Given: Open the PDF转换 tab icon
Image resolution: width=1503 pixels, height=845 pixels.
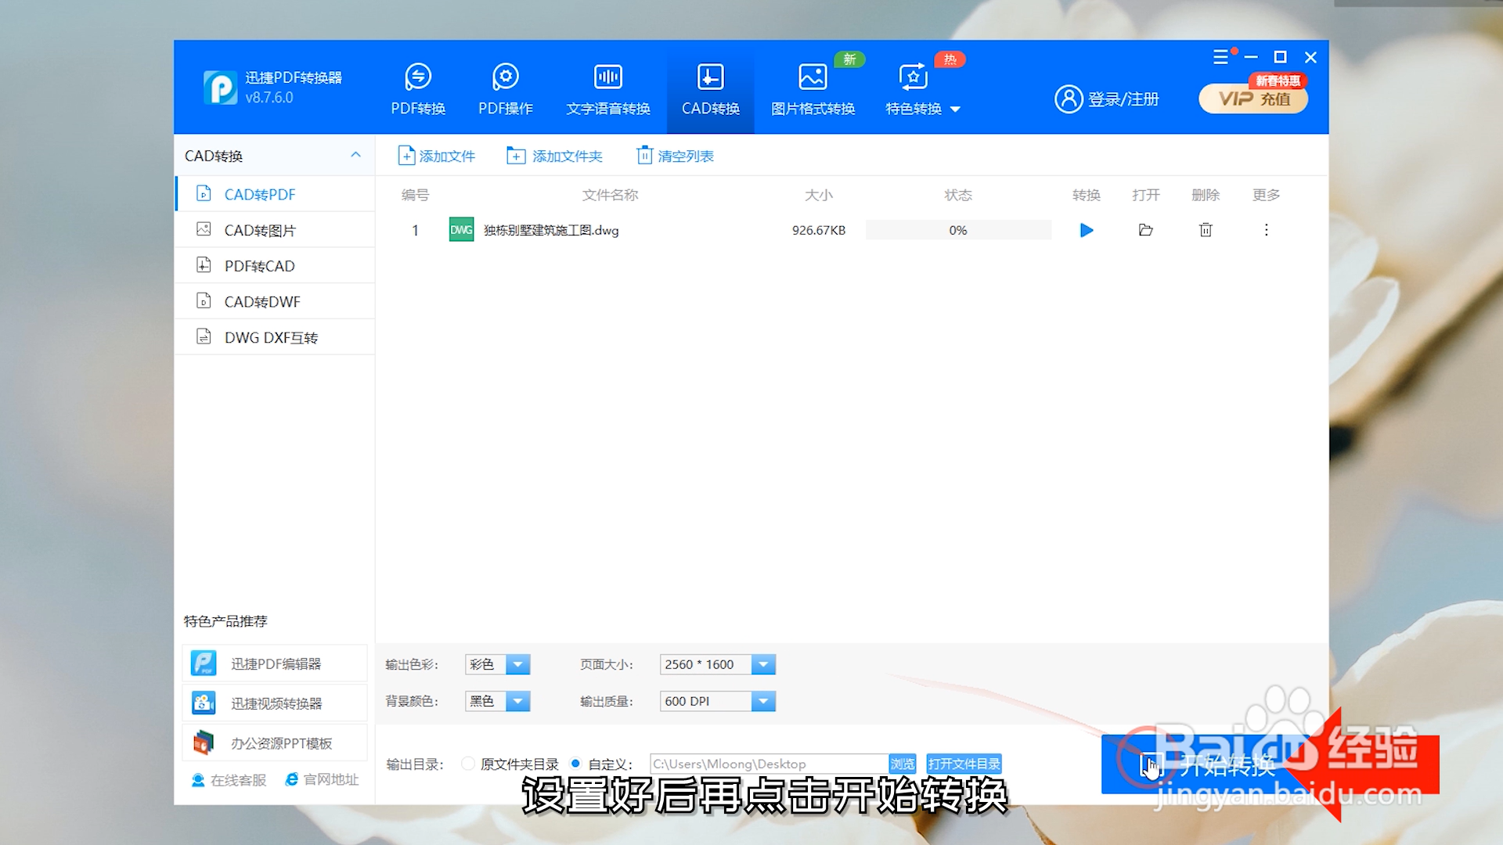Looking at the screenshot, I should point(418,77).
